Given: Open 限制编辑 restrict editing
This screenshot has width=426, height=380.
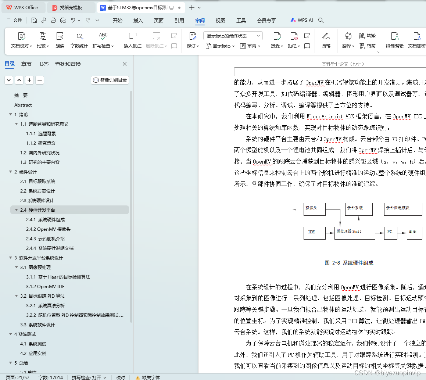Looking at the screenshot, I should pyautogui.click(x=394, y=40).
